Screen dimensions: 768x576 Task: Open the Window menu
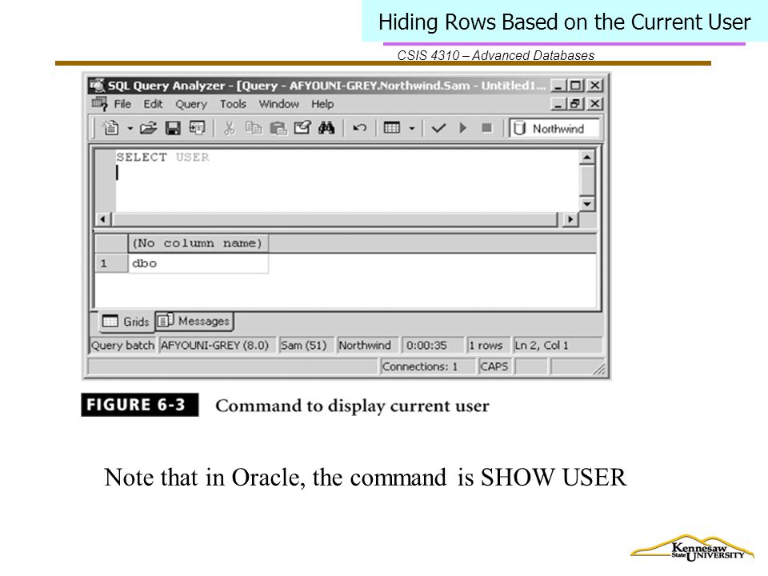[278, 104]
